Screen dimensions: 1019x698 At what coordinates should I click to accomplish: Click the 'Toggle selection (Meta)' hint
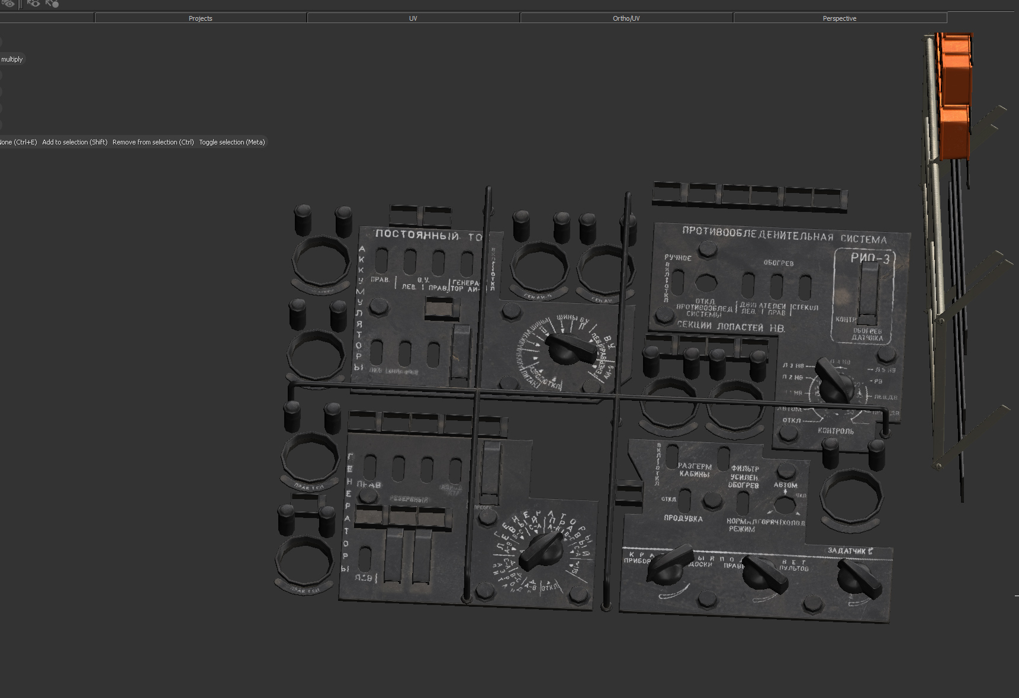tap(232, 142)
